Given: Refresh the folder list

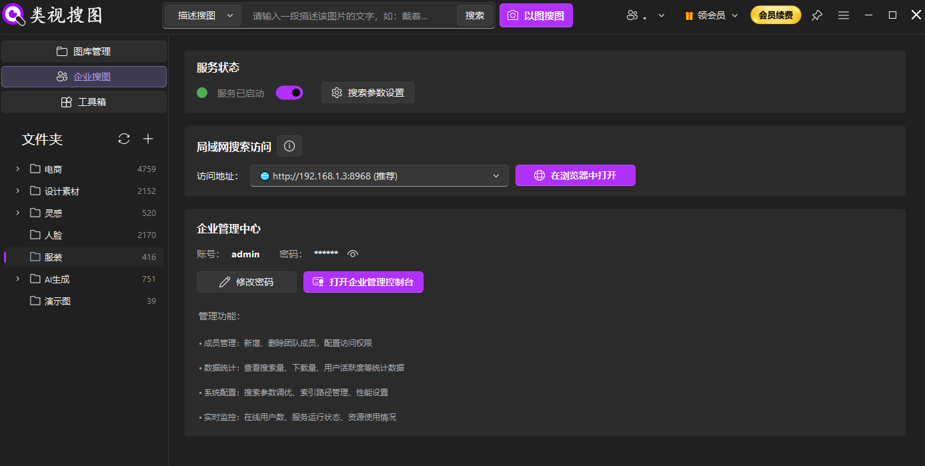Looking at the screenshot, I should [124, 139].
